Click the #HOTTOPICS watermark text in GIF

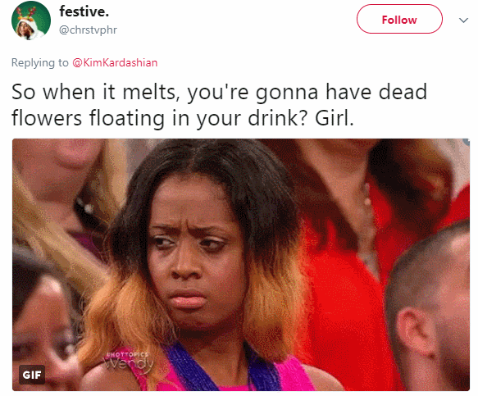coord(127,354)
